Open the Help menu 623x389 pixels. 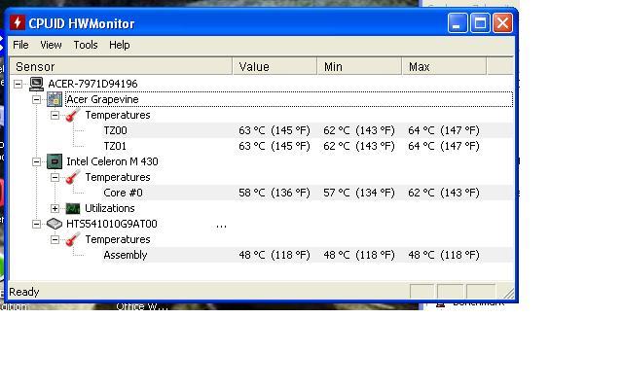coord(119,45)
